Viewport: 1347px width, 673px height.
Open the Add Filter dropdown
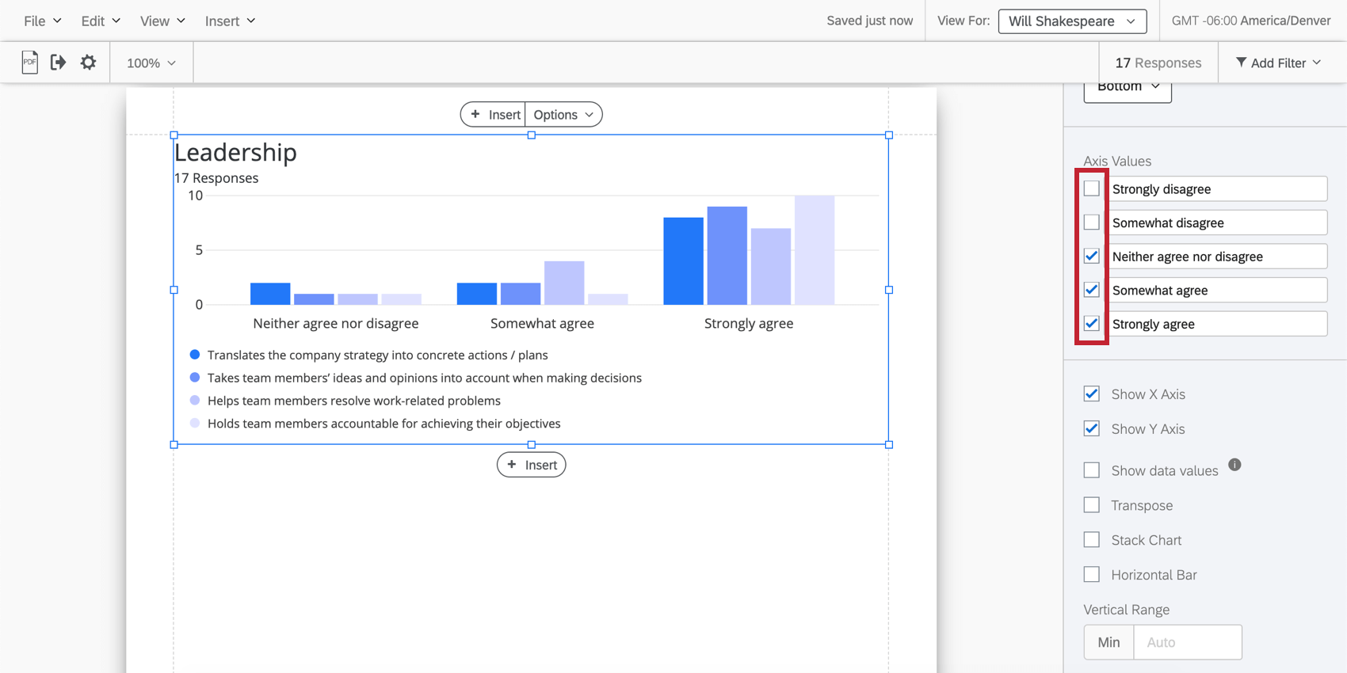pos(1278,63)
